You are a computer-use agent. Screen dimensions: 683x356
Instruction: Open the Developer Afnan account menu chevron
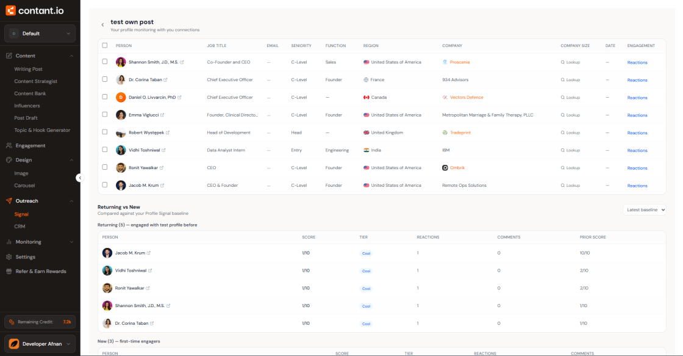[68, 344]
